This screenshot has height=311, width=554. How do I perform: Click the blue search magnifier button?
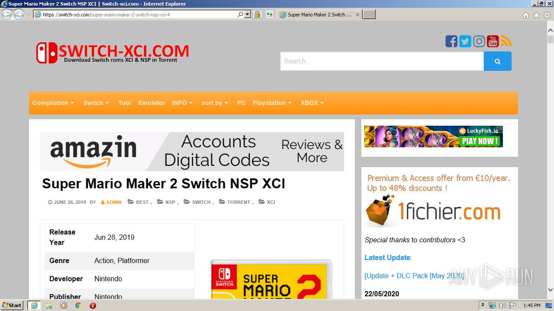(x=497, y=61)
